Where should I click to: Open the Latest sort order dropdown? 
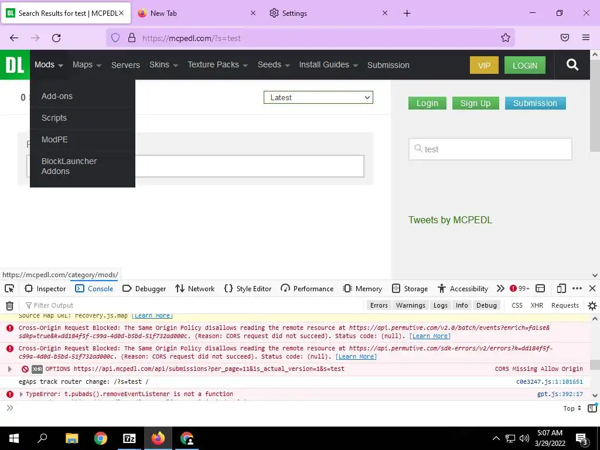point(318,97)
